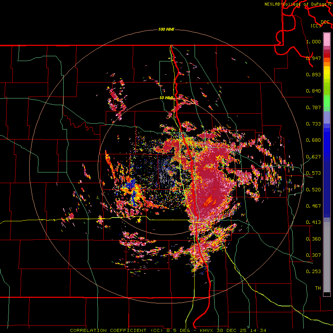The width and height of the screenshot is (333, 333).
Task: Click the TH threshold label
Action: pyautogui.click(x=318, y=288)
